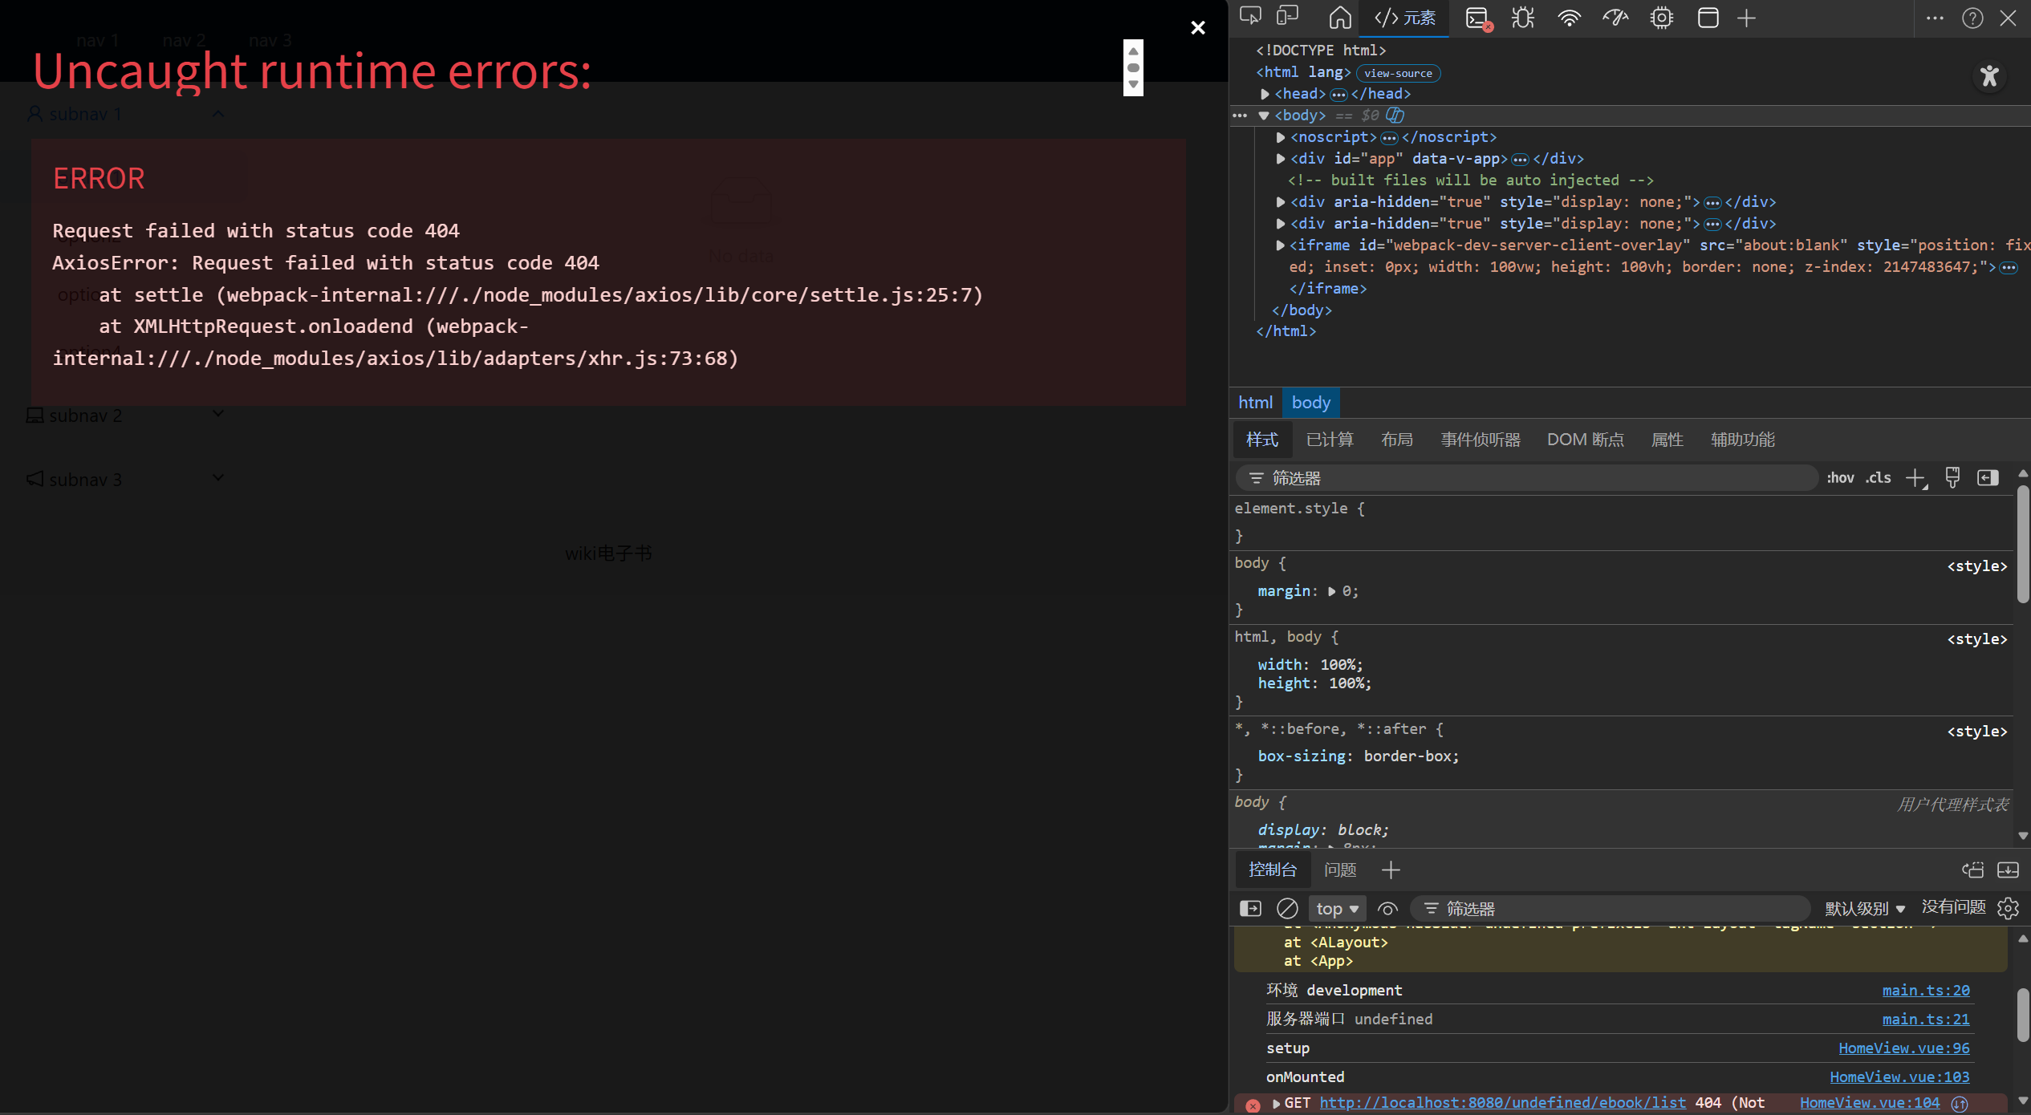Select the 属性 properties tab
2031x1115 pixels.
pyautogui.click(x=1667, y=440)
